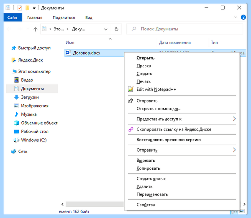Click the Изображения picture icon
The width and height of the screenshot is (251, 218).
(x=16, y=106)
